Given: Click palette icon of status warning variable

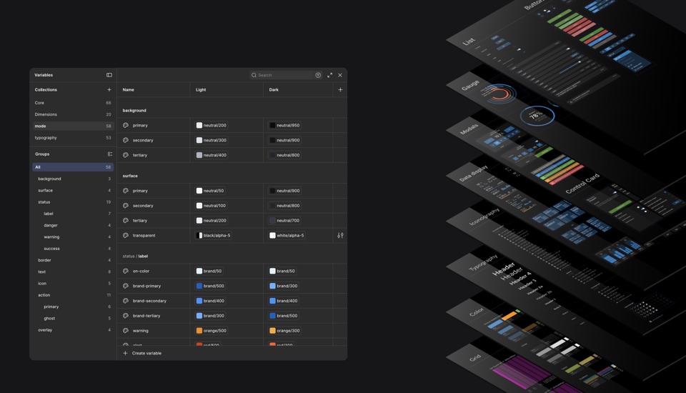Looking at the screenshot, I should [126, 330].
